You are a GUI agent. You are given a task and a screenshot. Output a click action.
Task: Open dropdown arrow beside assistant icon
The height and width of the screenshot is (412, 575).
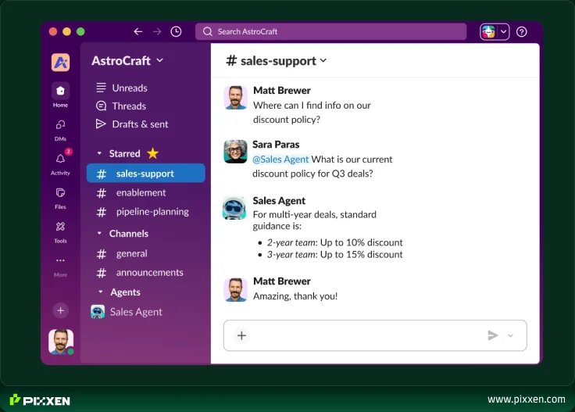(503, 32)
